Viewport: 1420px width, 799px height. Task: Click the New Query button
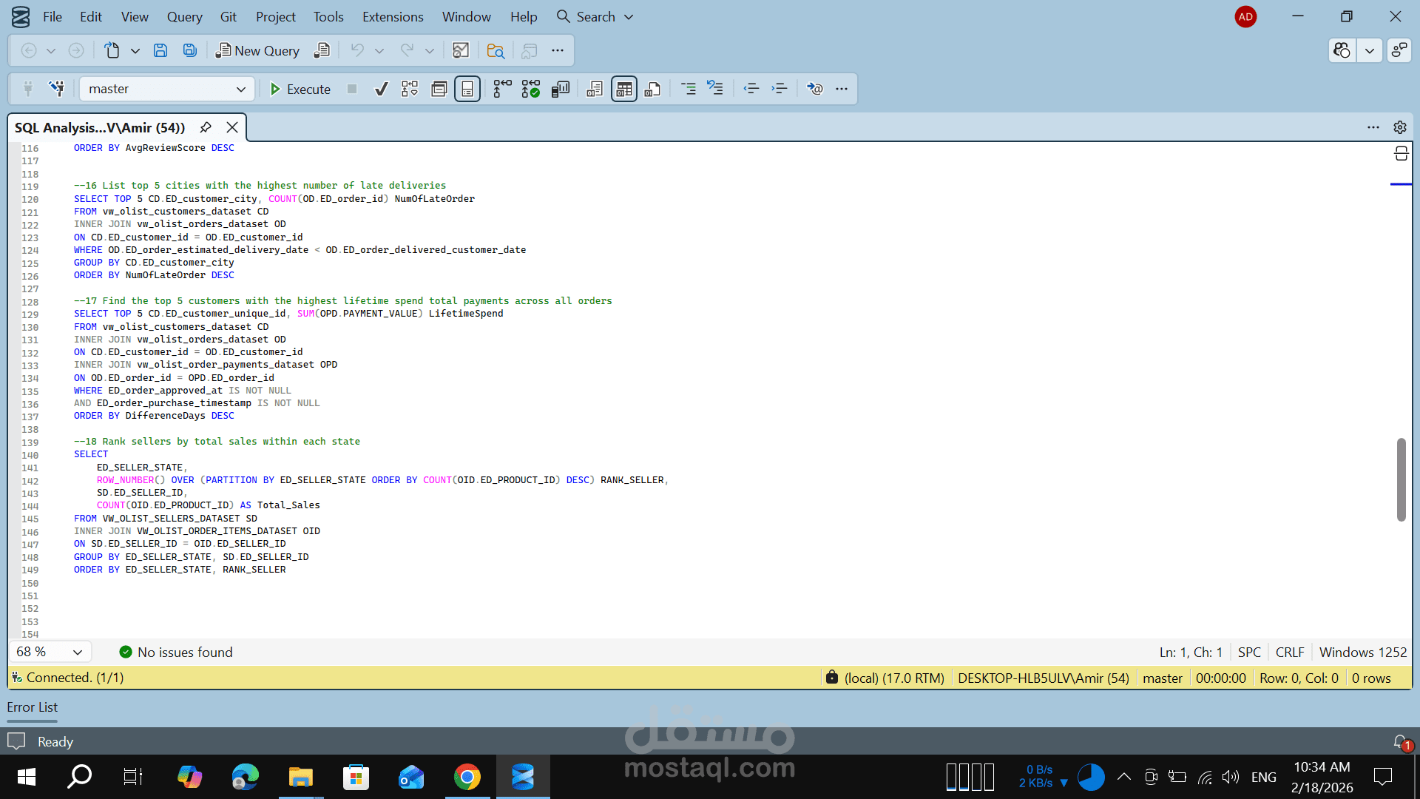coord(257,50)
